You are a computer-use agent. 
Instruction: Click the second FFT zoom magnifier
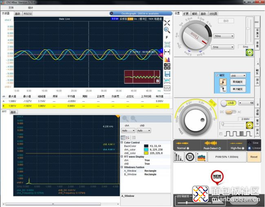pyautogui.click(x=133, y=119)
